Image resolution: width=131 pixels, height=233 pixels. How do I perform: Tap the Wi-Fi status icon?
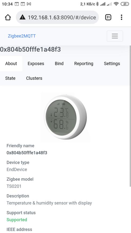tap(116, 4)
